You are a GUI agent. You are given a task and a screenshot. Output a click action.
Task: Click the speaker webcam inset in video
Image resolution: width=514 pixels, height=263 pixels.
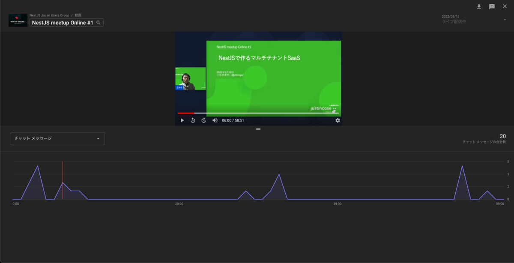[x=190, y=78]
